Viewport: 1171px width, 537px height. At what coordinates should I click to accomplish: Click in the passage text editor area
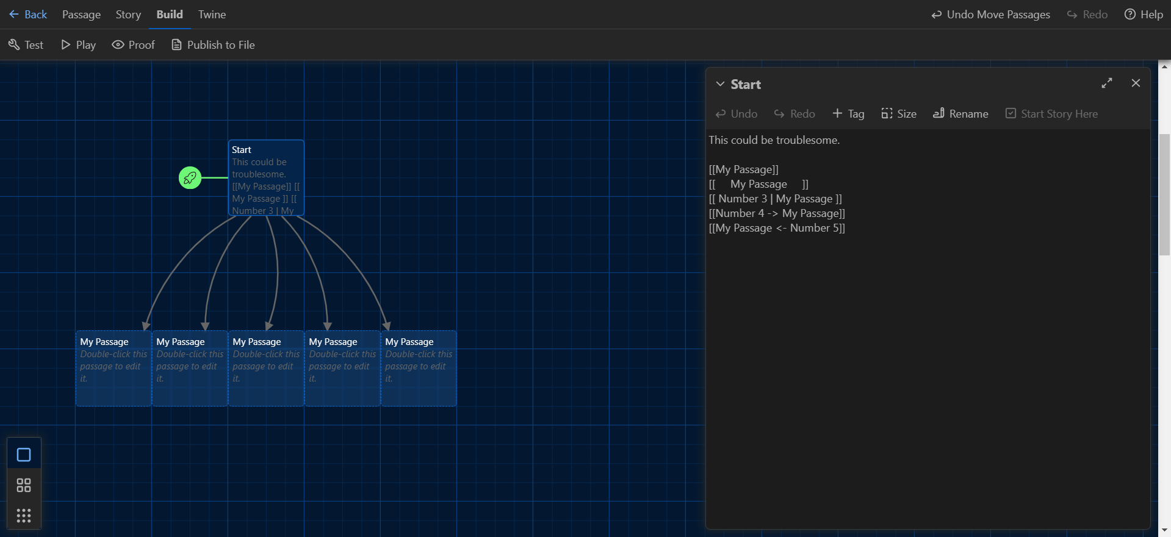928,329
